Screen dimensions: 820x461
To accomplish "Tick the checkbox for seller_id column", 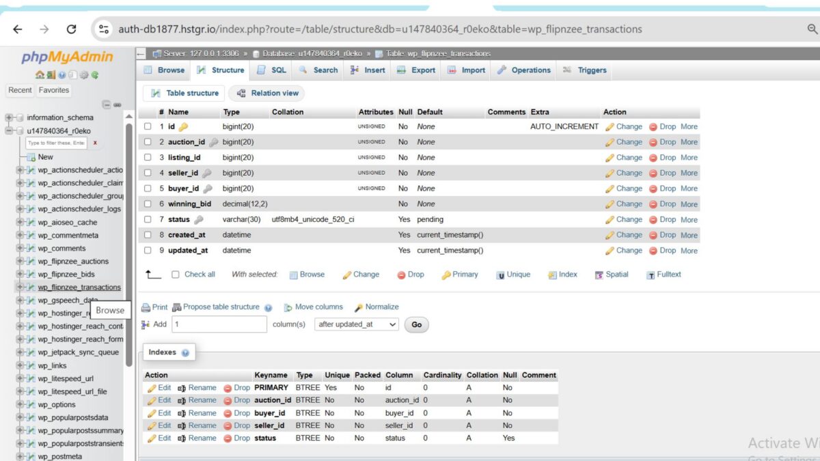I will pyautogui.click(x=148, y=173).
